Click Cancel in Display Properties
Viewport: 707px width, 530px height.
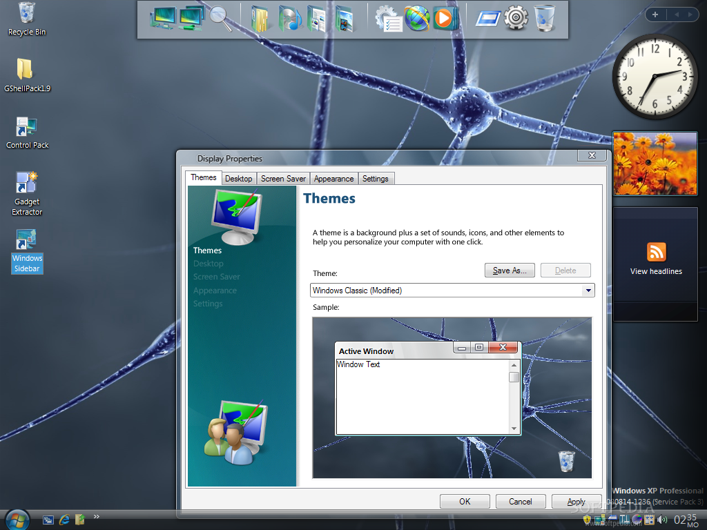coord(521,502)
